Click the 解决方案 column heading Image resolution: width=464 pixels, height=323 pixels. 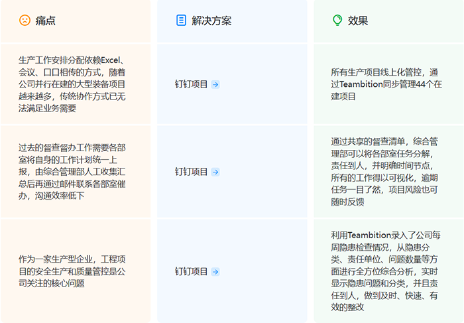(211, 21)
